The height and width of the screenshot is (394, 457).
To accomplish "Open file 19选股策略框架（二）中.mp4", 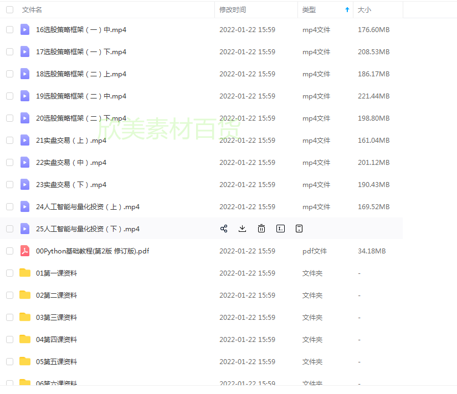I will coord(81,96).
